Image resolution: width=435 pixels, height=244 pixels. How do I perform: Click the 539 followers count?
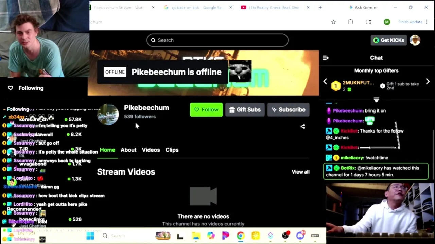coord(140,117)
